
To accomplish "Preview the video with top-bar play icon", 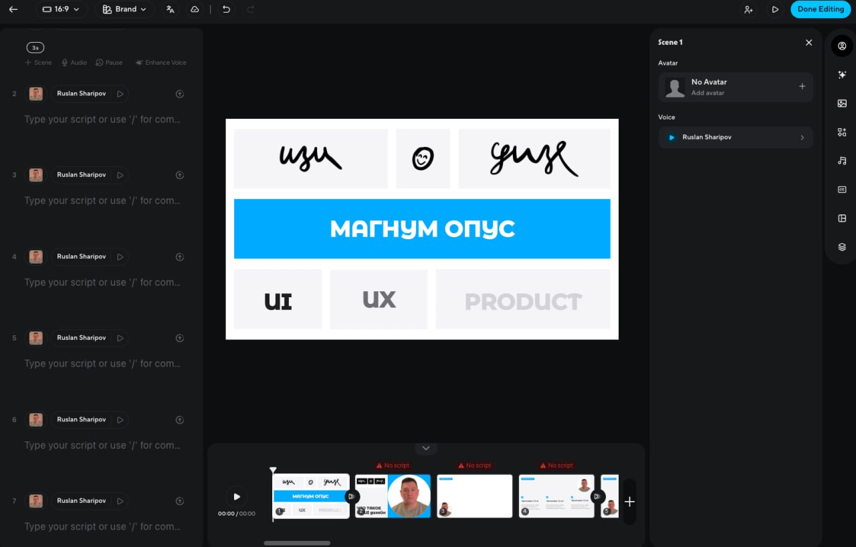I will point(775,9).
